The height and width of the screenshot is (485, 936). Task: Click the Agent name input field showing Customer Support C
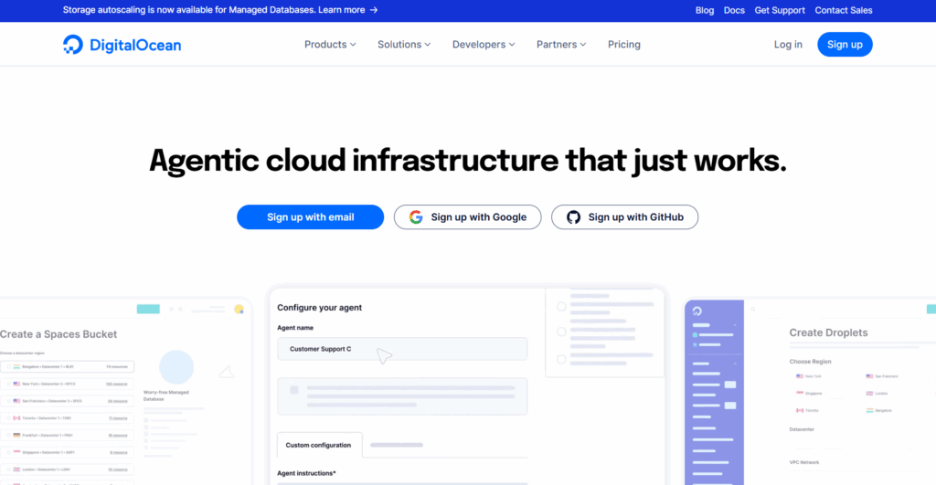(402, 349)
